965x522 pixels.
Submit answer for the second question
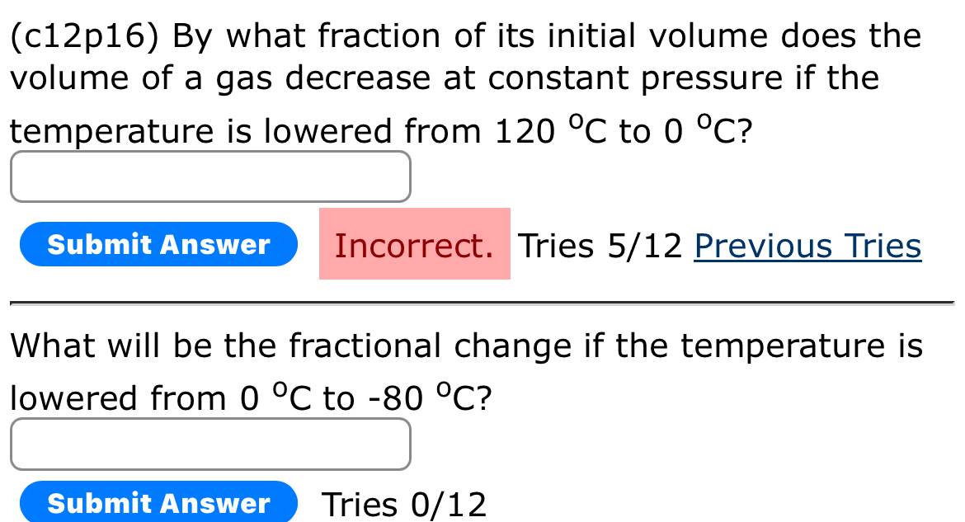[158, 503]
